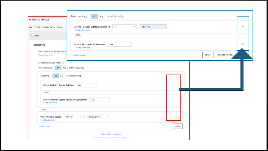268x151 pixels.
Task: Delete the Is Veteran filter row
Action: click(x=243, y=44)
